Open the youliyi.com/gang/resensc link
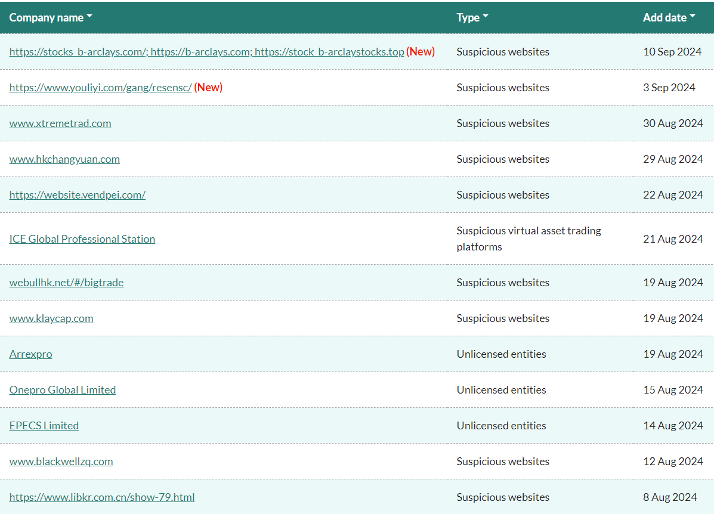Image resolution: width=714 pixels, height=514 pixels. (x=101, y=88)
